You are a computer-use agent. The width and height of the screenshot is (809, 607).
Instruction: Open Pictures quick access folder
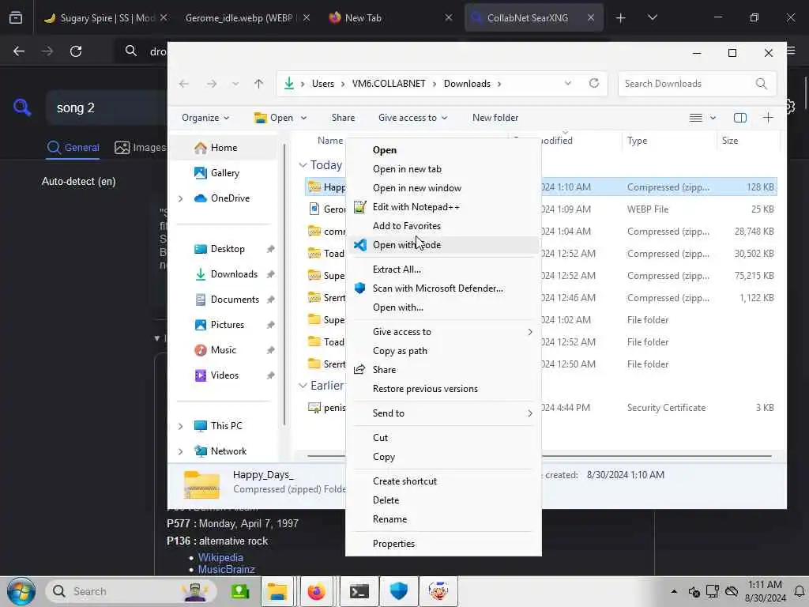(227, 325)
